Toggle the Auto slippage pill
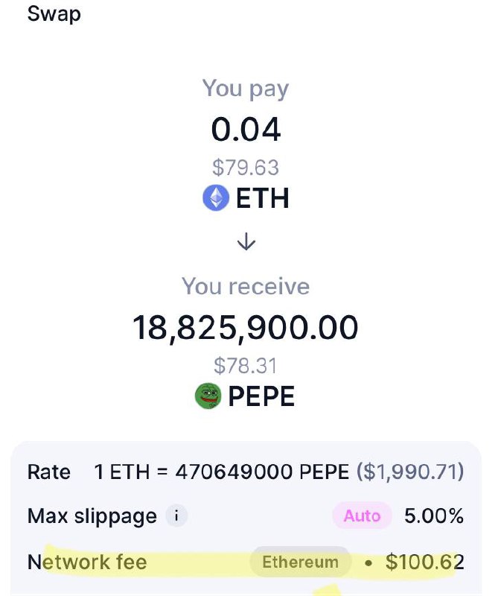 coord(362,516)
